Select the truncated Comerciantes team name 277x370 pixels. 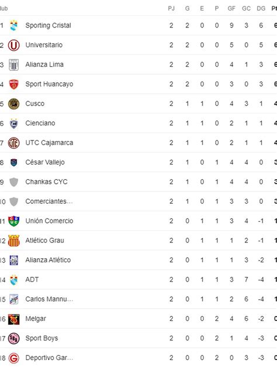tap(49, 201)
